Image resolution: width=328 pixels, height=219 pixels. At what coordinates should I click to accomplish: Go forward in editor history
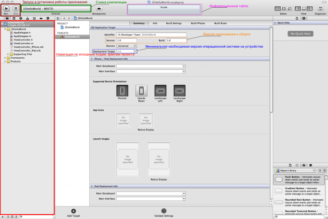pos(69,18)
